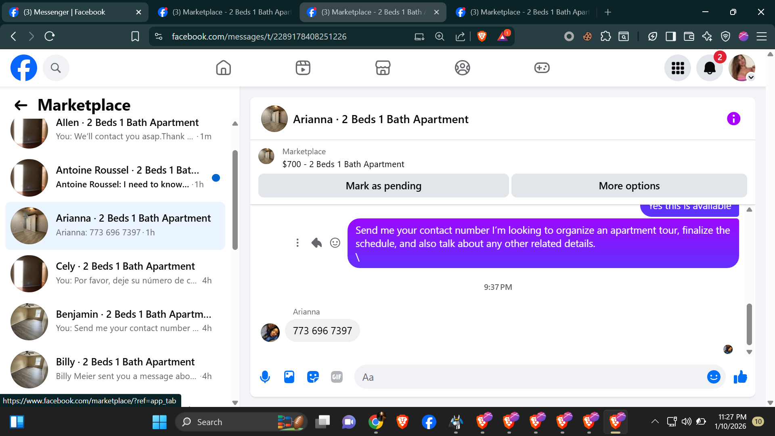The image size is (775, 436).
Task: Click Mark as pending button
Action: click(383, 186)
